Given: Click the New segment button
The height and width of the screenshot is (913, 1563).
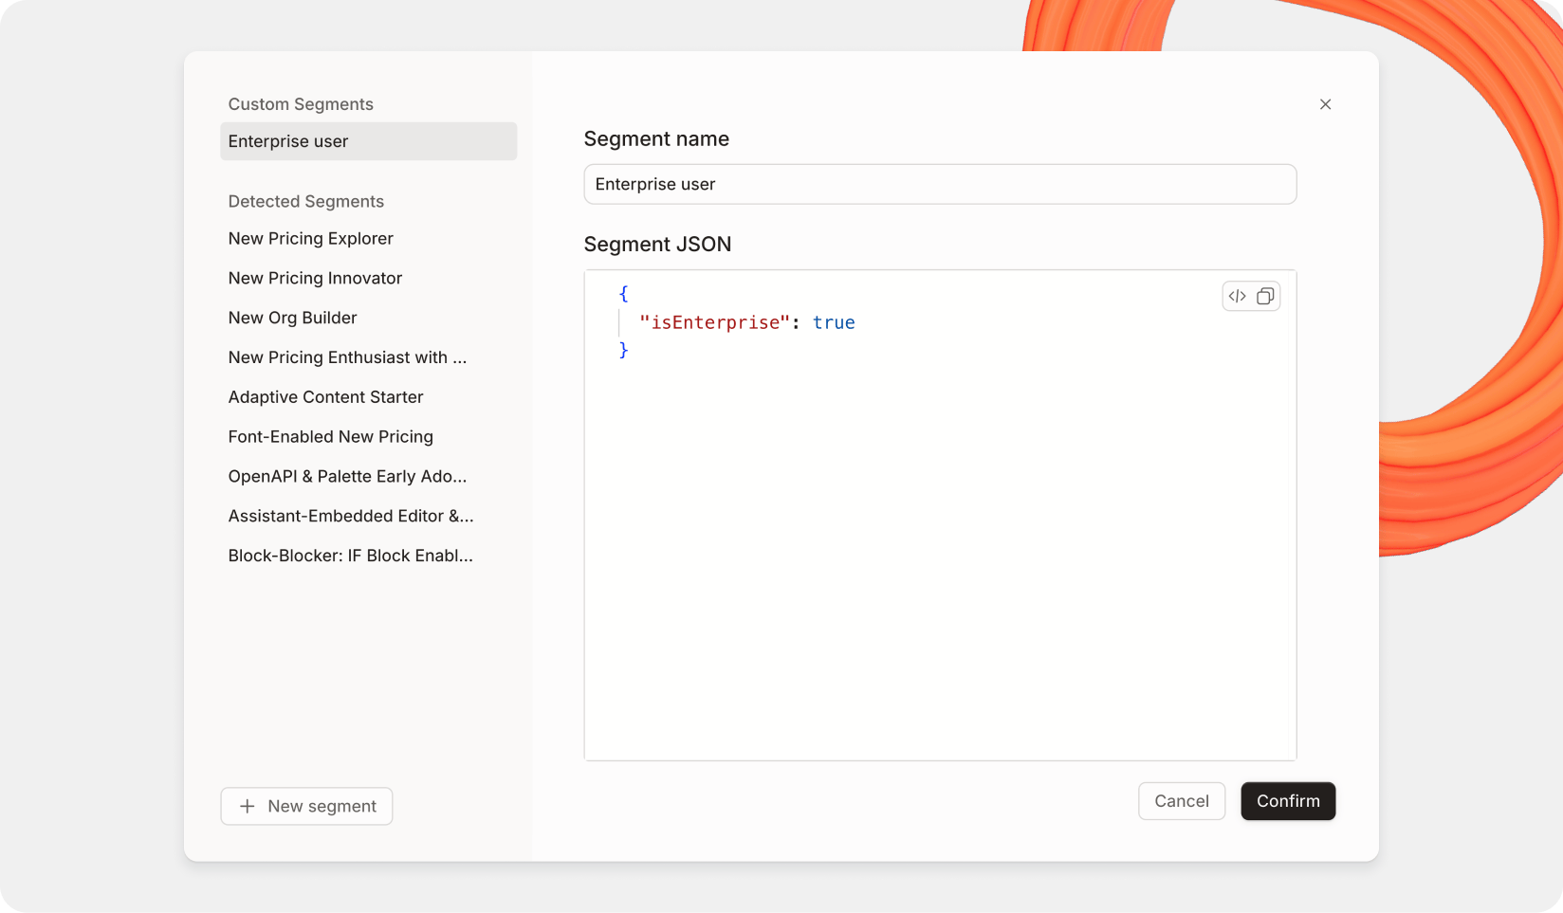Looking at the screenshot, I should tap(306, 806).
